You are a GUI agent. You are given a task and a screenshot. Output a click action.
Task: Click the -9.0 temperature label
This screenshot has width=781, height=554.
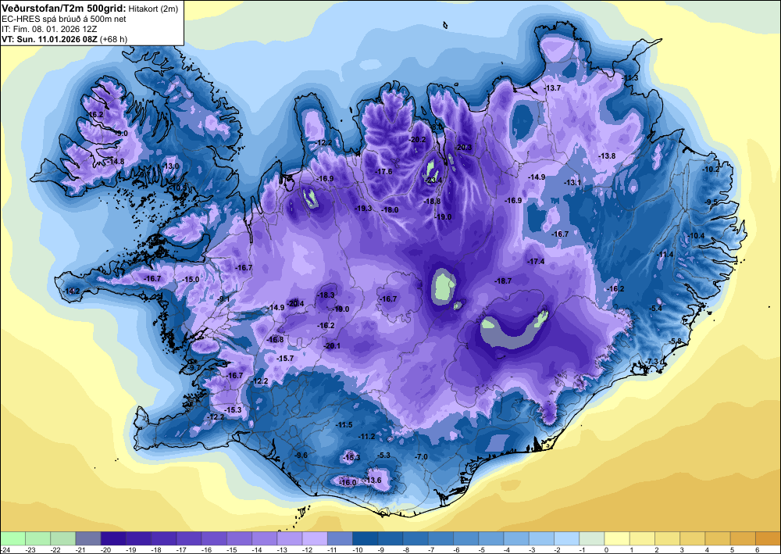tap(121, 134)
